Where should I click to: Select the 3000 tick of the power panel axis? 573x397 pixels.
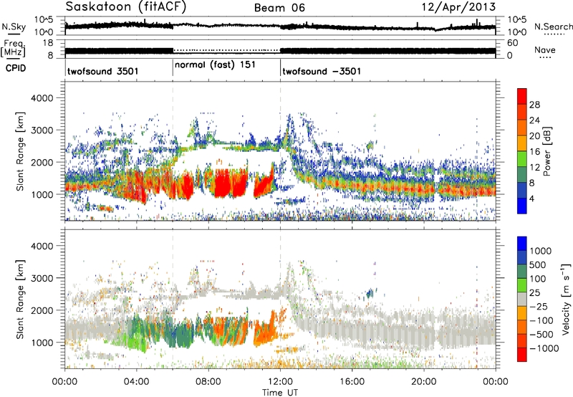[x=42, y=130]
